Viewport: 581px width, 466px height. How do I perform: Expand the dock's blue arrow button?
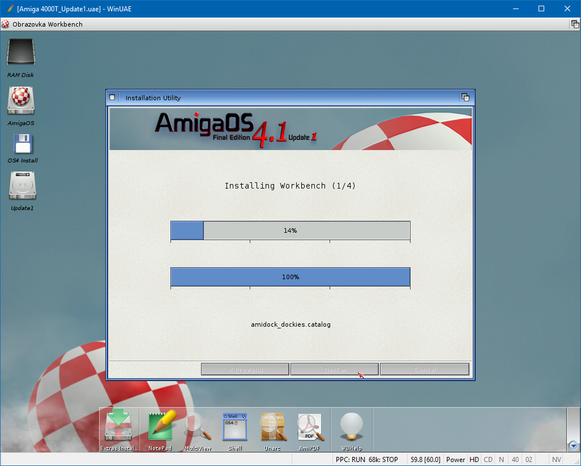(573, 446)
